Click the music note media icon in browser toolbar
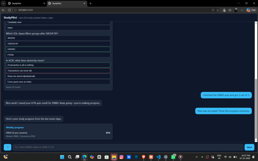 224,10
